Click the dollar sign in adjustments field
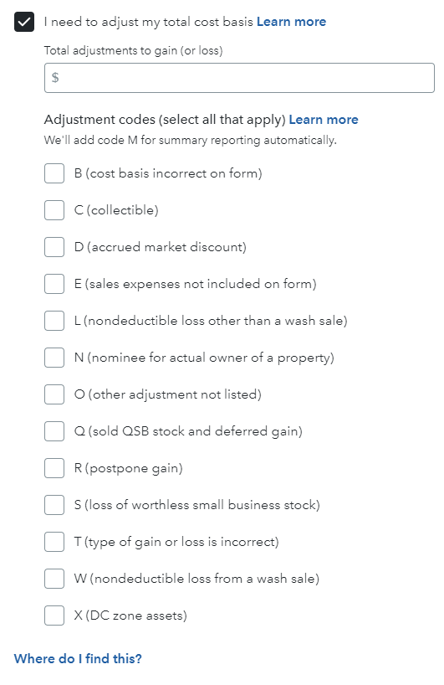 click(x=55, y=78)
